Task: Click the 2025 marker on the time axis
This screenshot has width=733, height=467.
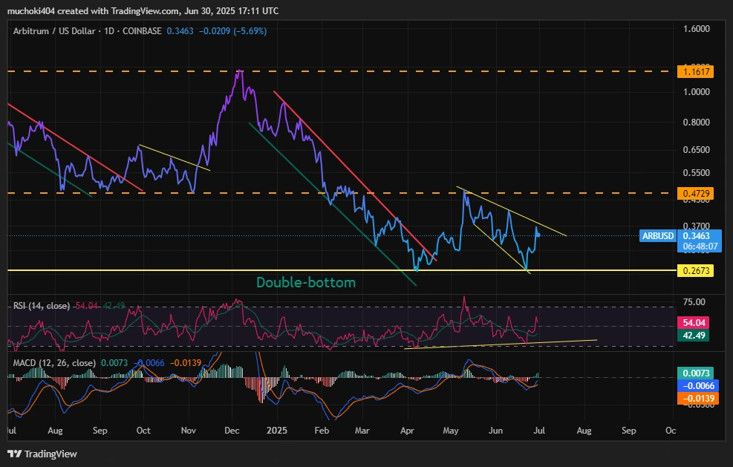Action: tap(277, 431)
